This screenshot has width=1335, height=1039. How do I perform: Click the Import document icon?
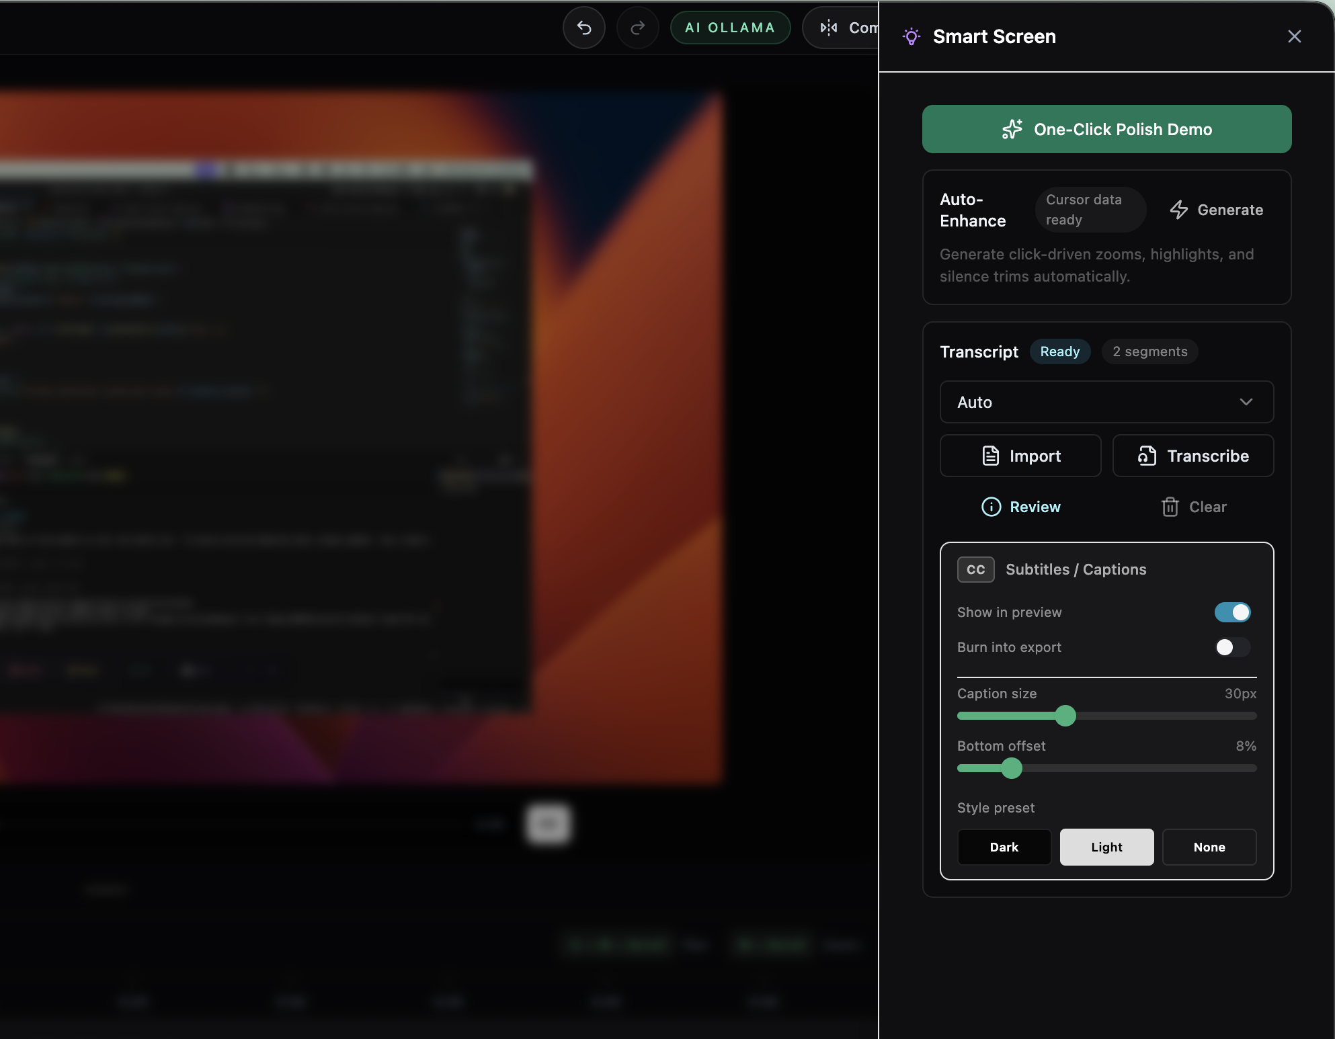(990, 456)
